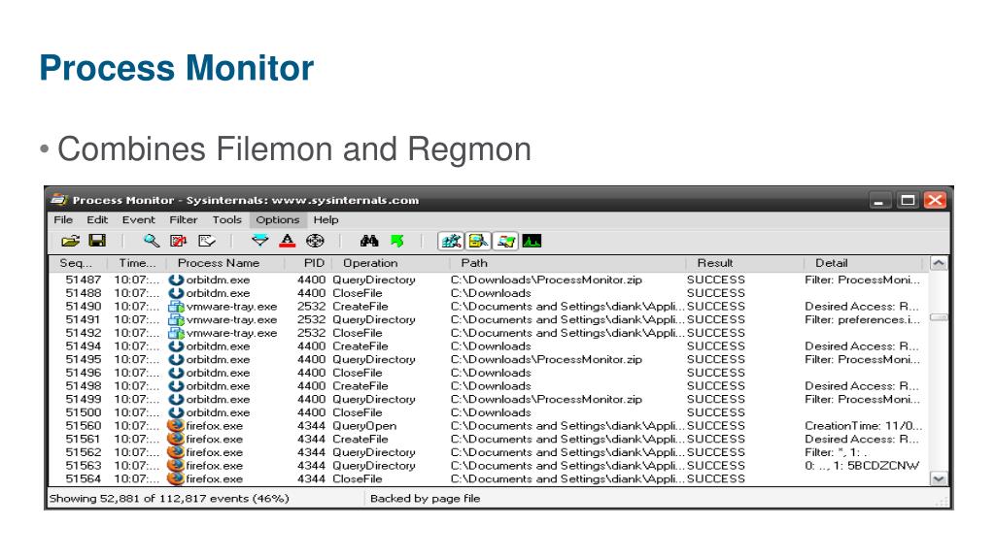Open the Edit menu
This screenshot has height=559, width=995.
(x=97, y=220)
